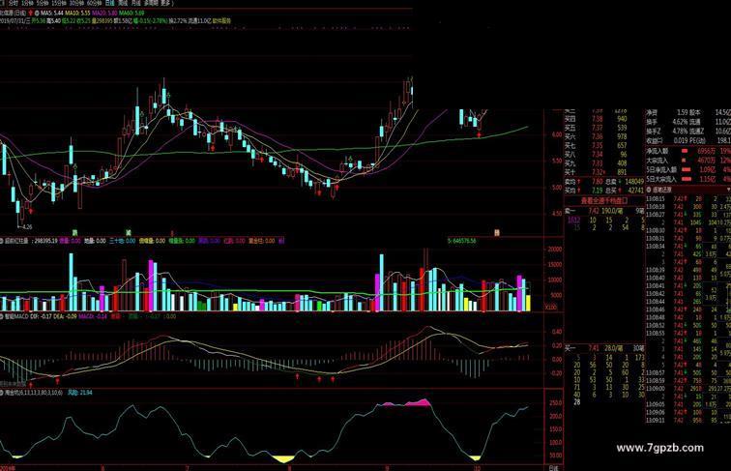731x471 pixels.
Task: Click the MA20 moving average label
Action: click(104, 14)
